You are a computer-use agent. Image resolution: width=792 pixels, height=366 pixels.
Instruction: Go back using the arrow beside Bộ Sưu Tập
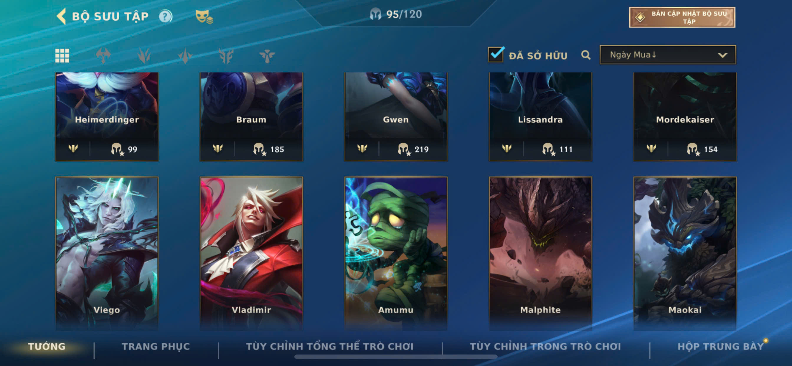pos(62,16)
